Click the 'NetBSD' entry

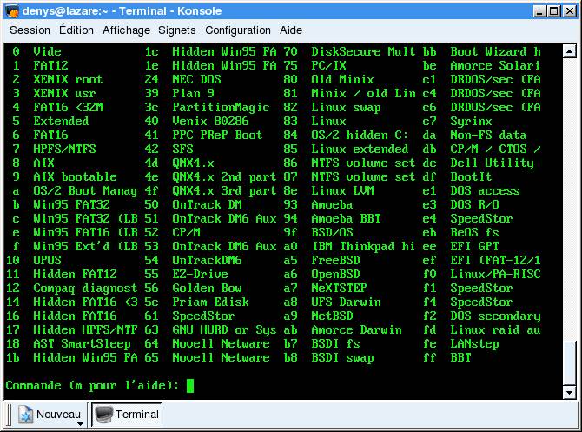point(332,316)
